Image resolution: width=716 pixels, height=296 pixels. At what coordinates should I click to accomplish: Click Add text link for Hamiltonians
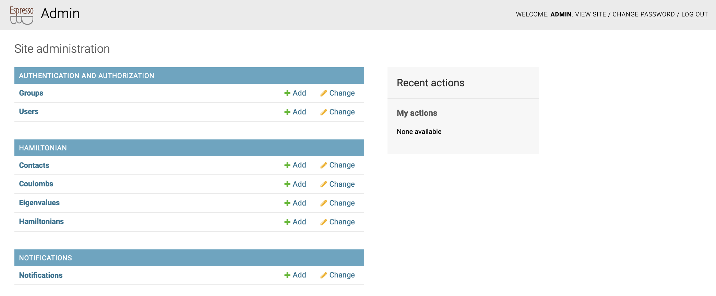click(x=299, y=222)
